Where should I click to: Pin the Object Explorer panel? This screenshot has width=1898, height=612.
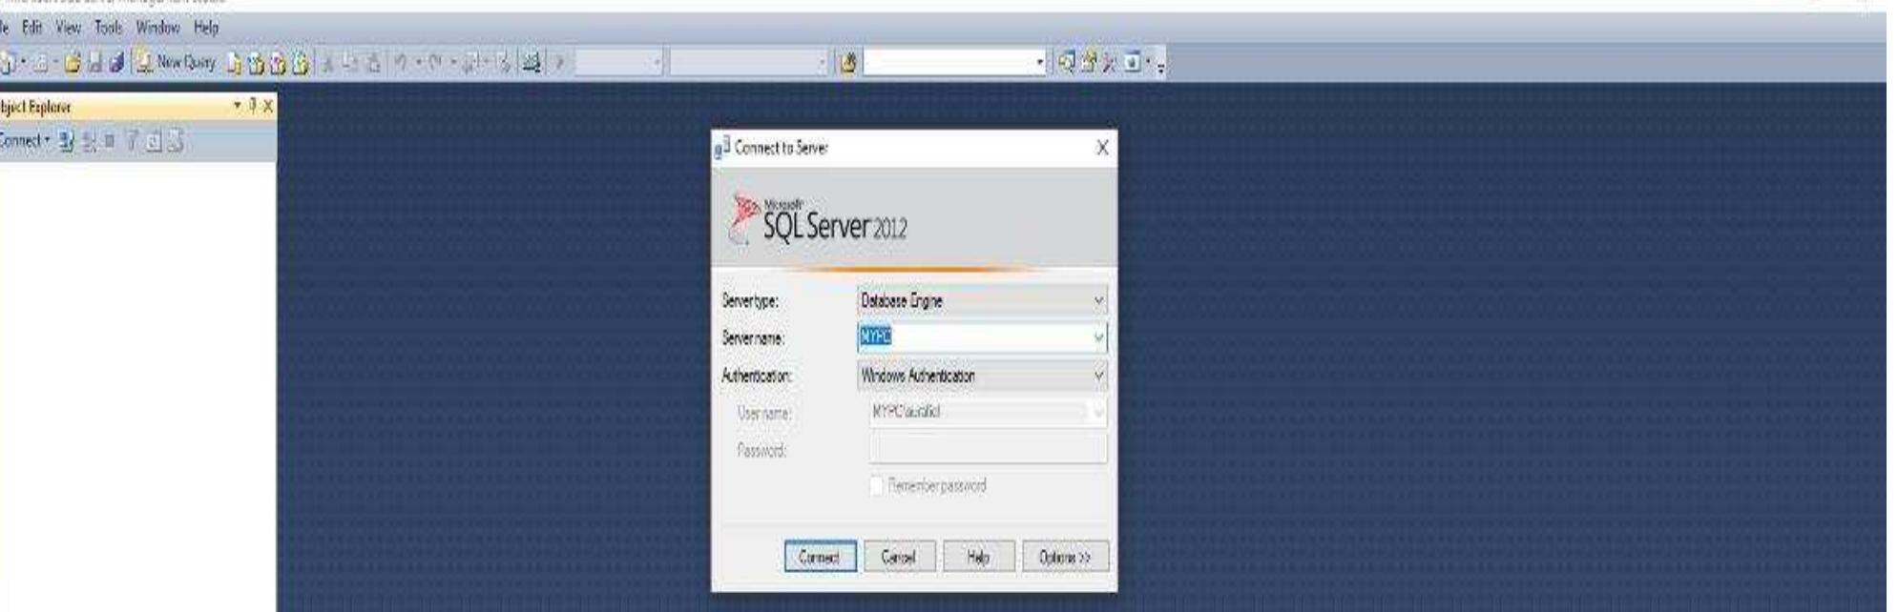tap(253, 106)
